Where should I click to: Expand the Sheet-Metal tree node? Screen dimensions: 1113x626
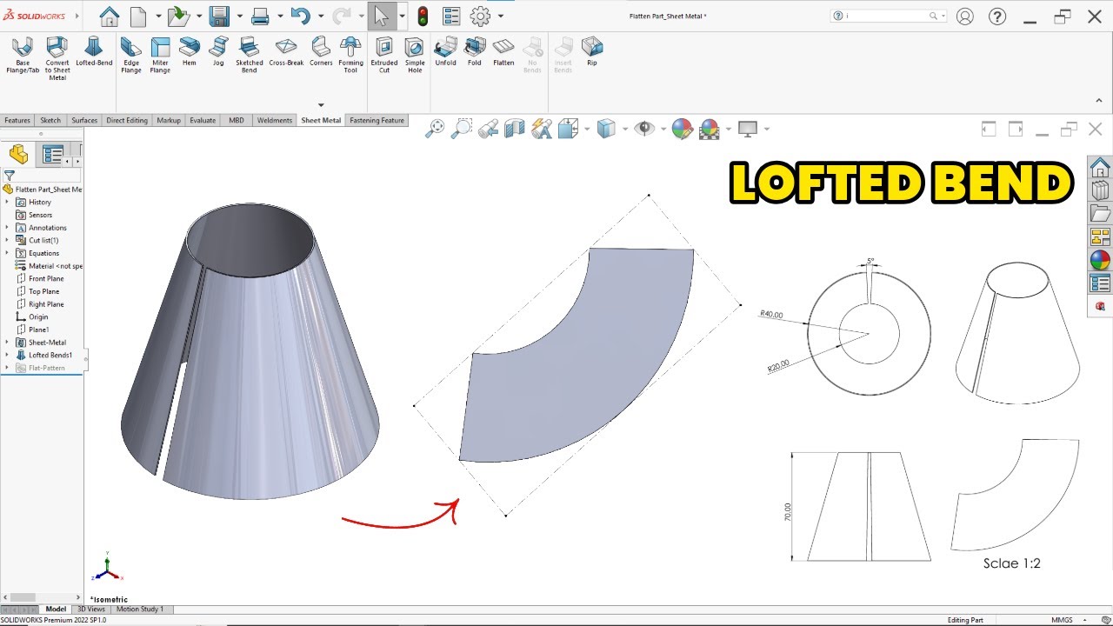(x=7, y=343)
